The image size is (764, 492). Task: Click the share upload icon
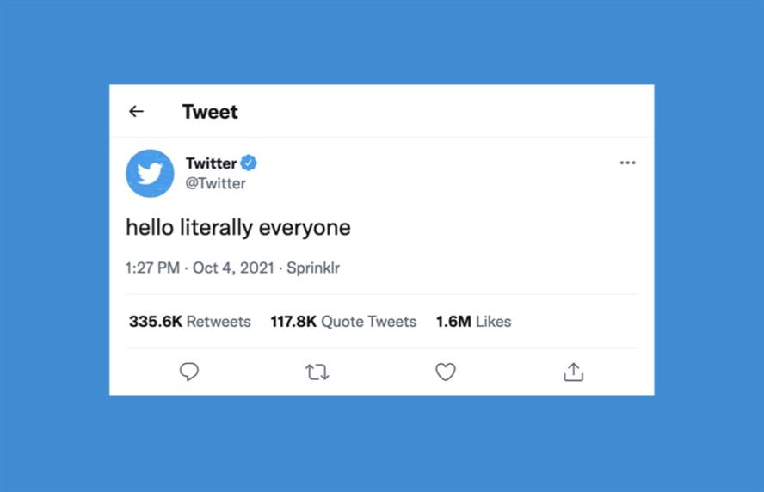(x=574, y=372)
